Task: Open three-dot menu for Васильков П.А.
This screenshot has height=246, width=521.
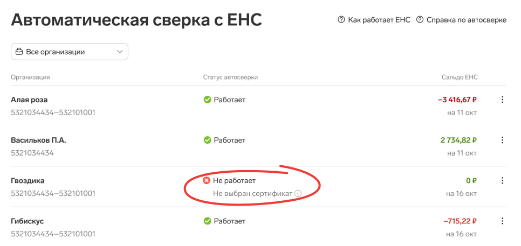Action: click(x=502, y=140)
